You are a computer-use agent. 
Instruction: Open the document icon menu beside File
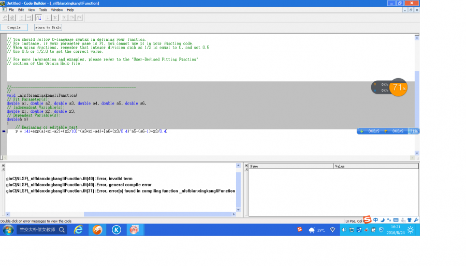pyautogui.click(x=4, y=10)
